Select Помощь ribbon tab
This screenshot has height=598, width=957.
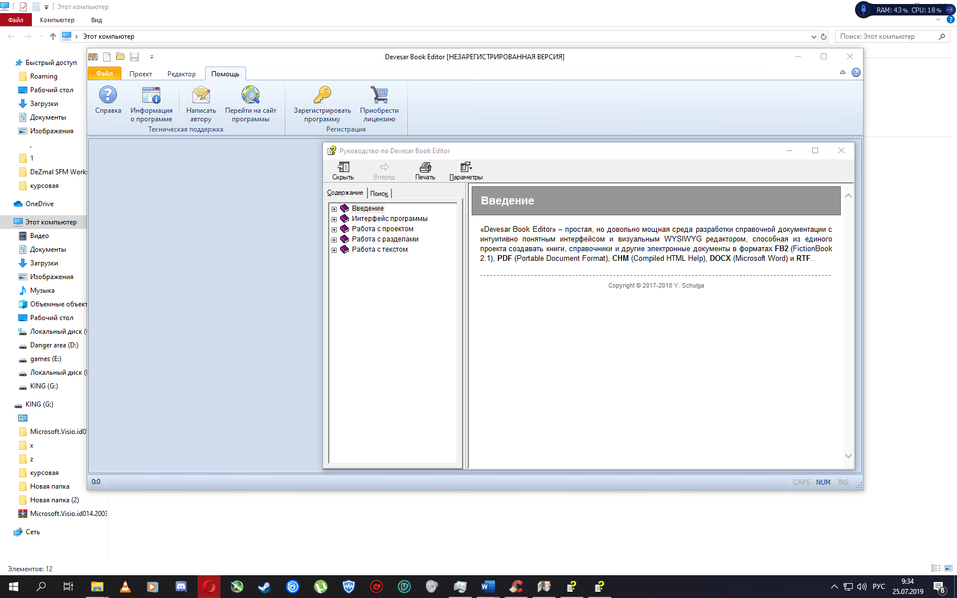(x=225, y=74)
